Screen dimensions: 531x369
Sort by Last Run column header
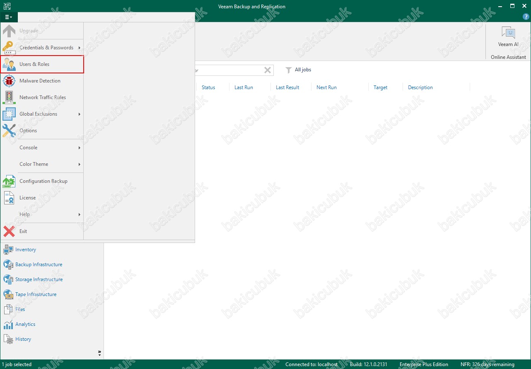point(244,87)
